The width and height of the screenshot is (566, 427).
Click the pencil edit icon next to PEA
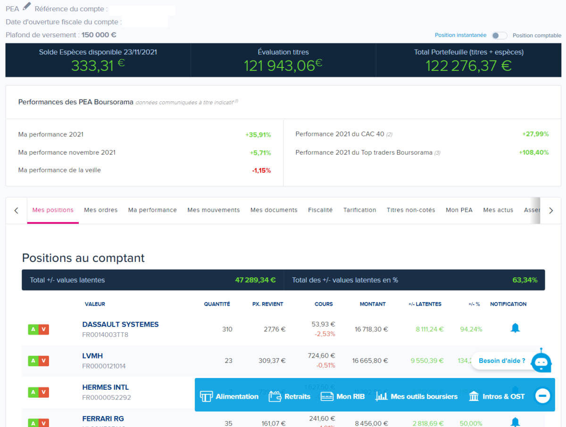pos(27,7)
